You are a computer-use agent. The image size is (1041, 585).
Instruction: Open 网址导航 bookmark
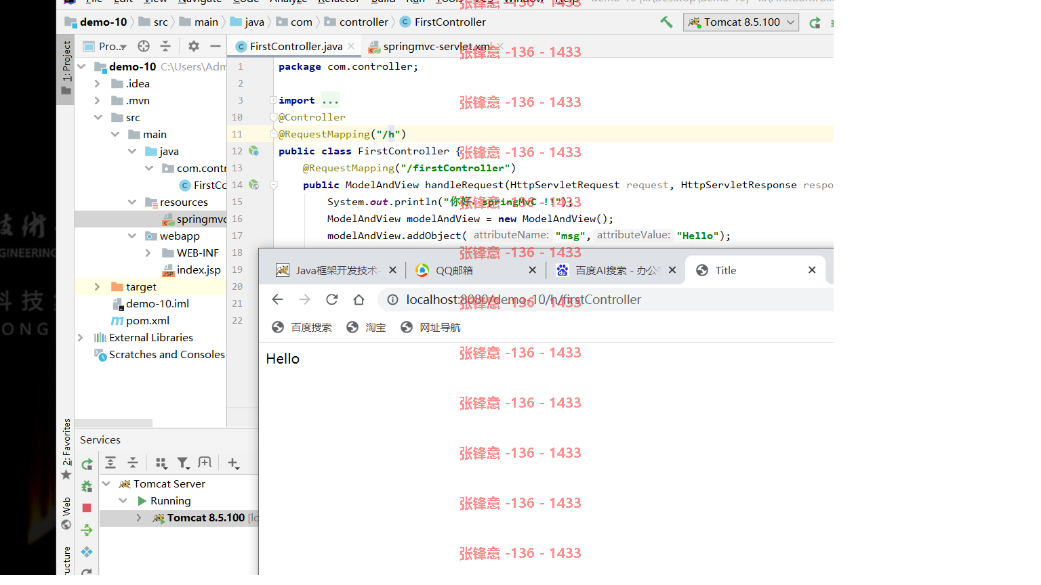tap(430, 327)
